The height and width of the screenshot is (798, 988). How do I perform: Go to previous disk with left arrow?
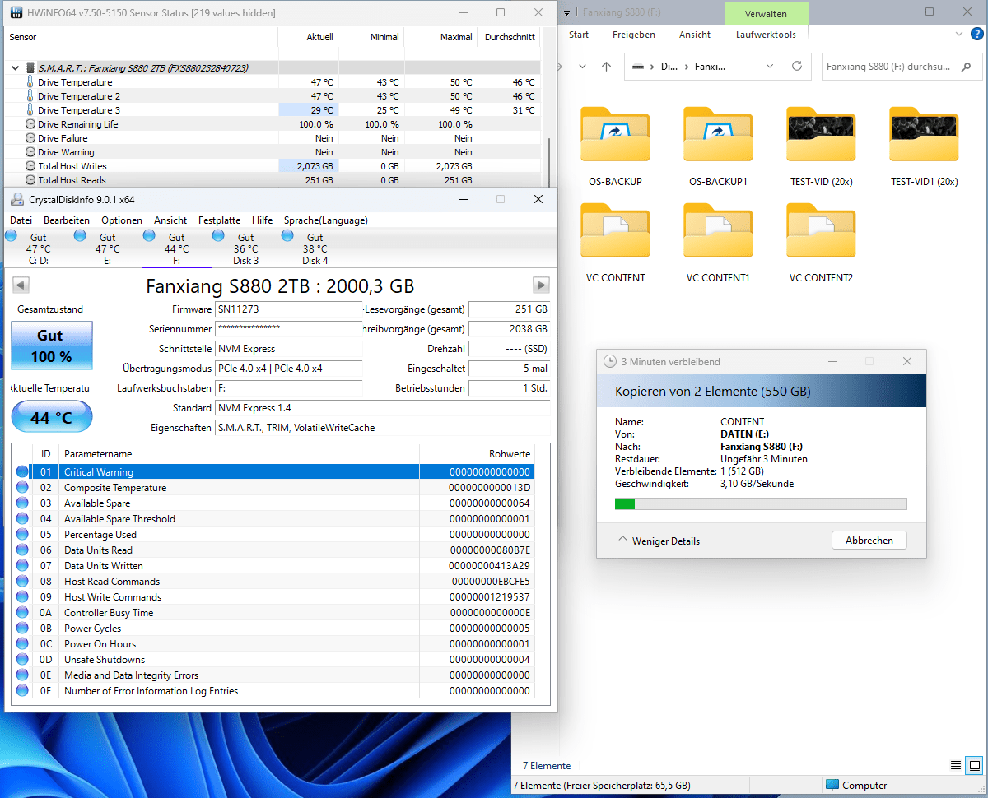tap(21, 285)
